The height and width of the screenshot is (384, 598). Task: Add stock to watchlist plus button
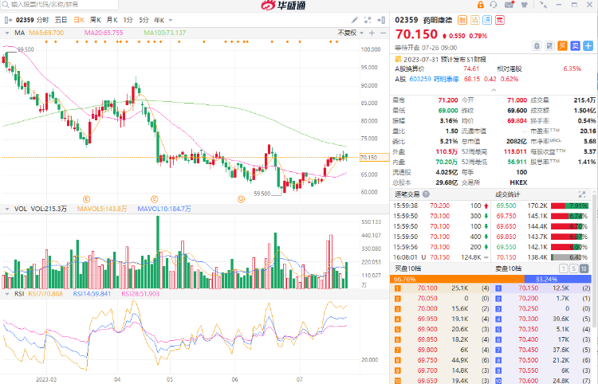(588, 46)
